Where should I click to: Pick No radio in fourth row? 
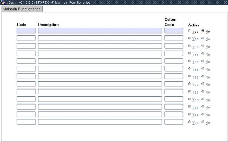(x=203, y=54)
